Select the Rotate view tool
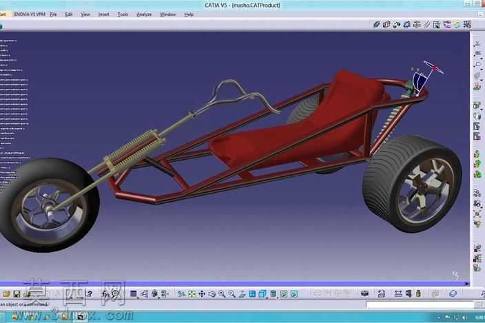This screenshot has width=485, height=323. coord(212,294)
